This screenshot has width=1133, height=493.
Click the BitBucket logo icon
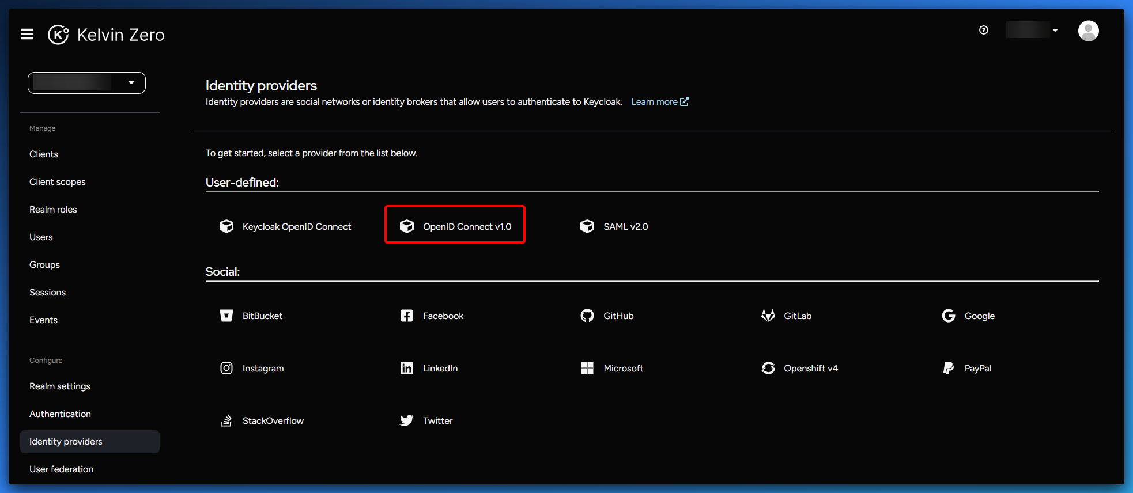click(226, 316)
